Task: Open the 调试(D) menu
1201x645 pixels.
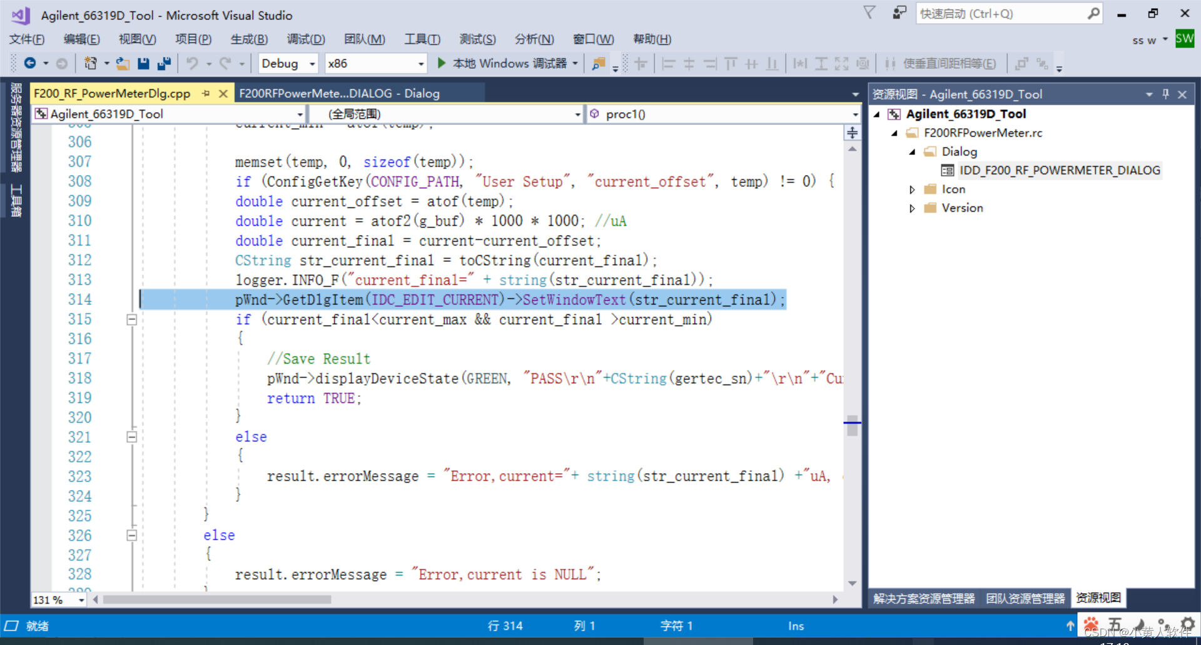Action: [306, 39]
